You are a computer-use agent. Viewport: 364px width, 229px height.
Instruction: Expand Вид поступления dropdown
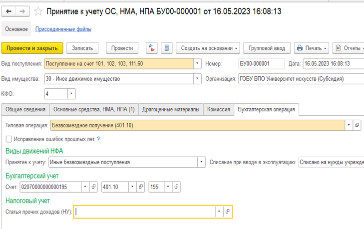tap(197, 63)
